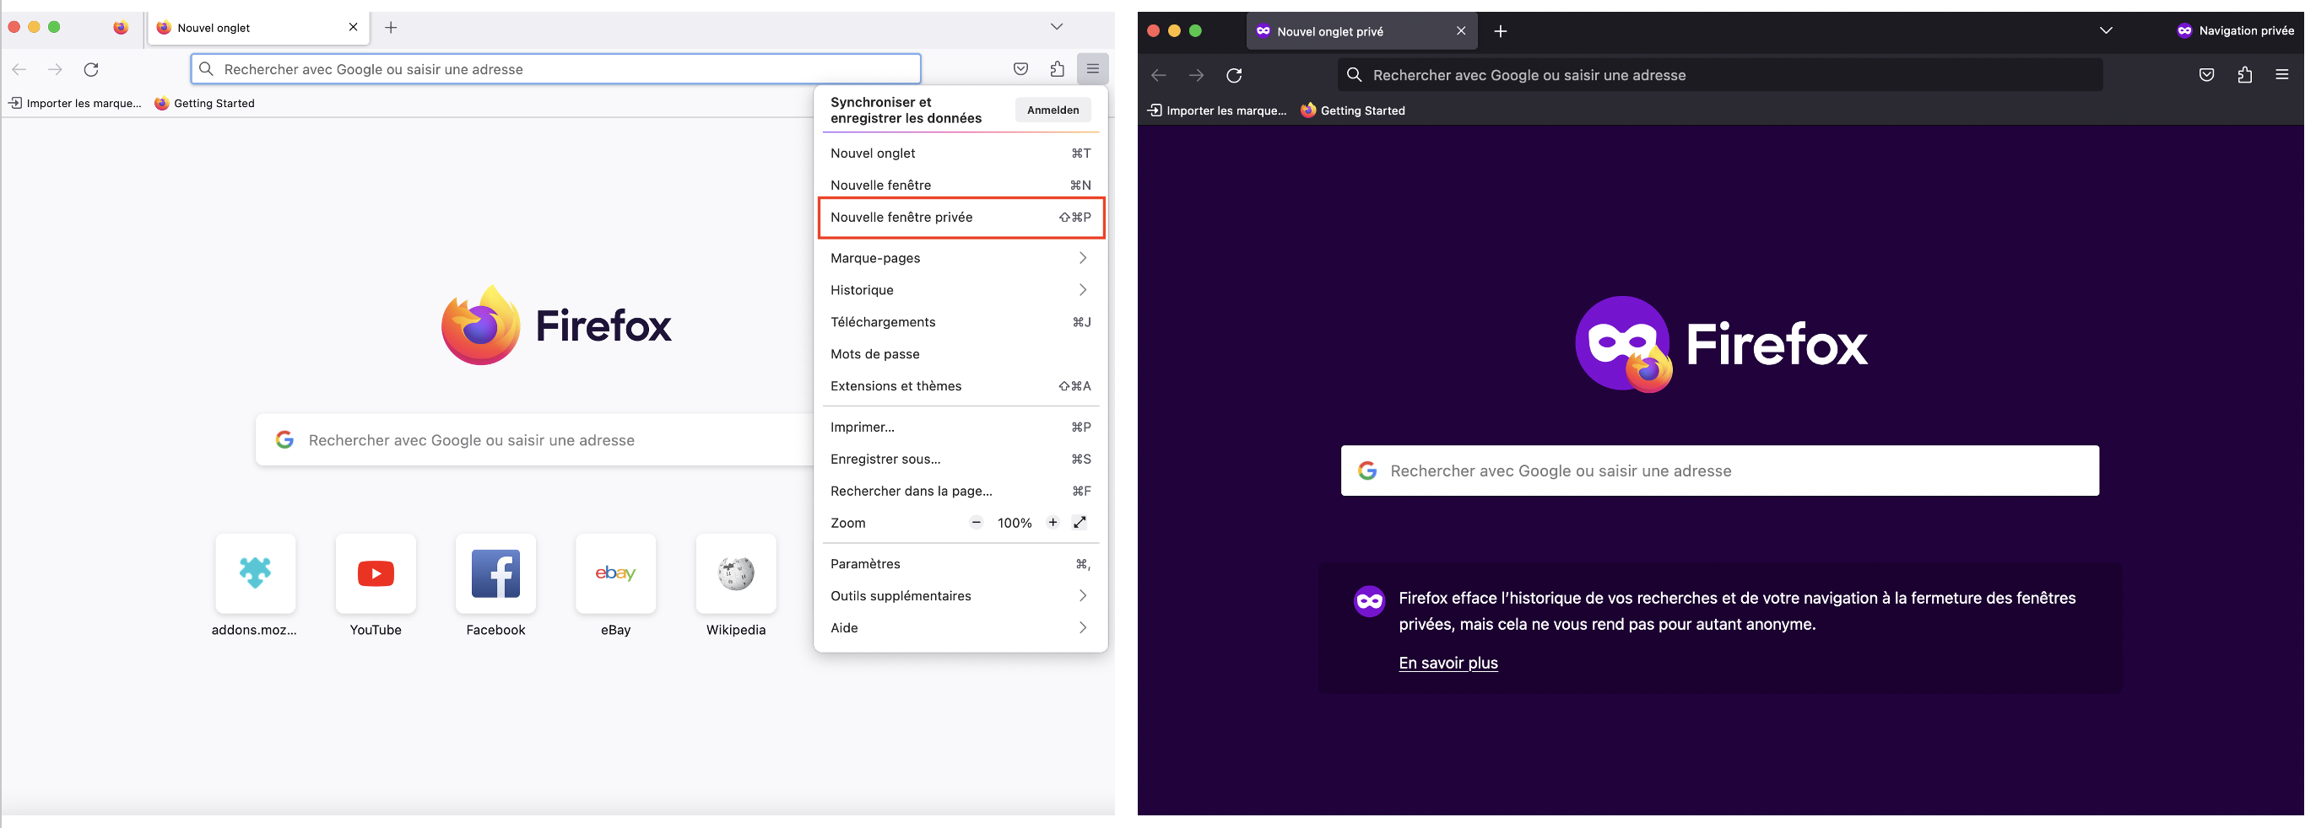The image size is (2316, 828).
Task: Go back in the private window
Action: [x=1159, y=75]
